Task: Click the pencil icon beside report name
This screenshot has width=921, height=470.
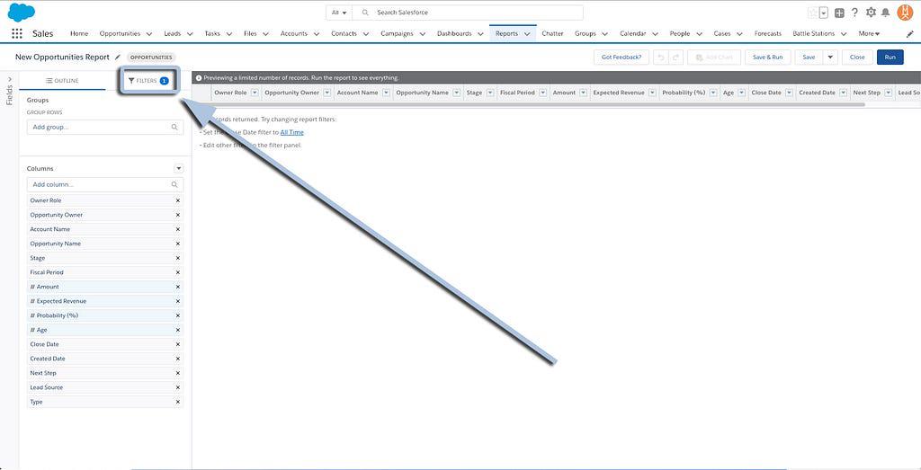Action: tap(118, 57)
